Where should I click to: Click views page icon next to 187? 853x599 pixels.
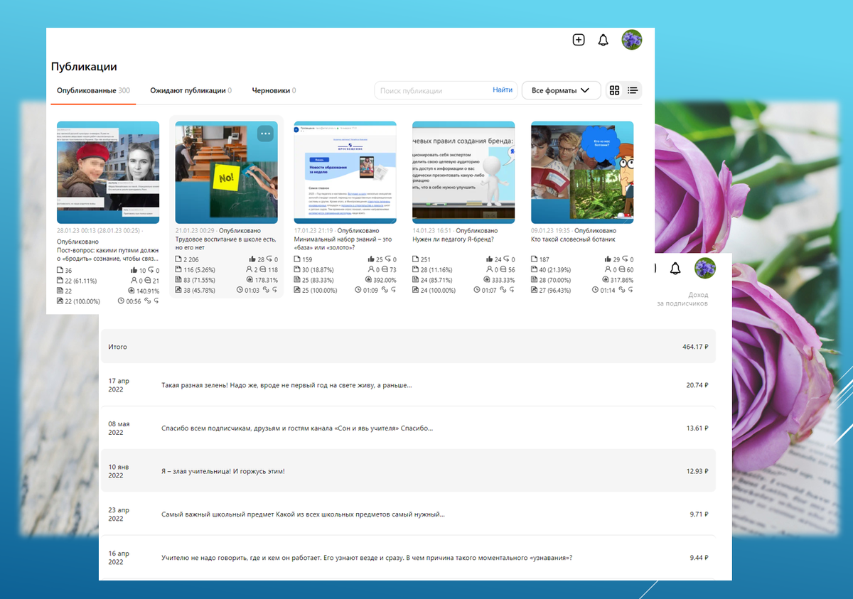click(535, 260)
